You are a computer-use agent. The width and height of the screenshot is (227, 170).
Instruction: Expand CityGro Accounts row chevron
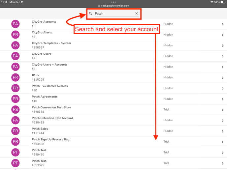pyautogui.click(x=222, y=24)
